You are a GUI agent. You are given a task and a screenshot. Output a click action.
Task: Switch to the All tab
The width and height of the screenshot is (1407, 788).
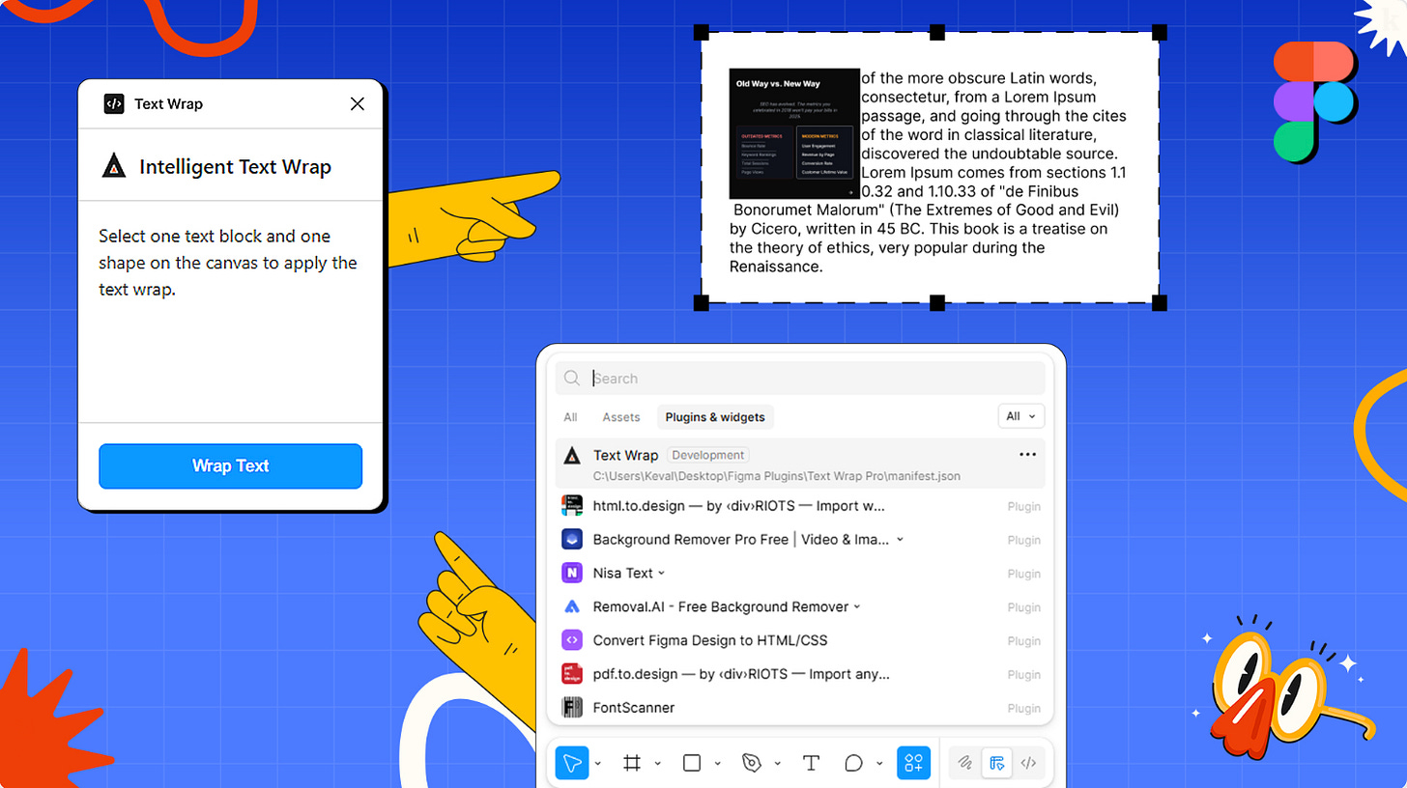coord(570,417)
